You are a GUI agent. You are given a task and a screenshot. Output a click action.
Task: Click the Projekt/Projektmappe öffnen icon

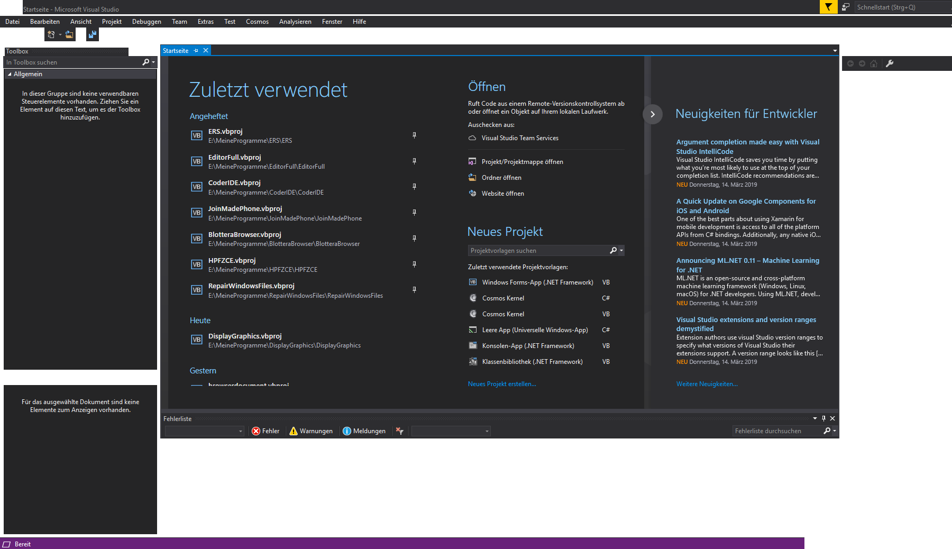472,162
